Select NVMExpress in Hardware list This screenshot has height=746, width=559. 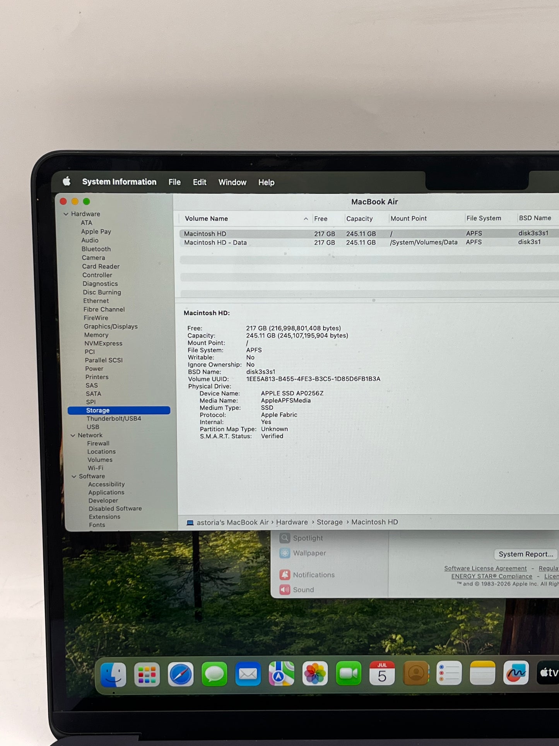click(103, 343)
